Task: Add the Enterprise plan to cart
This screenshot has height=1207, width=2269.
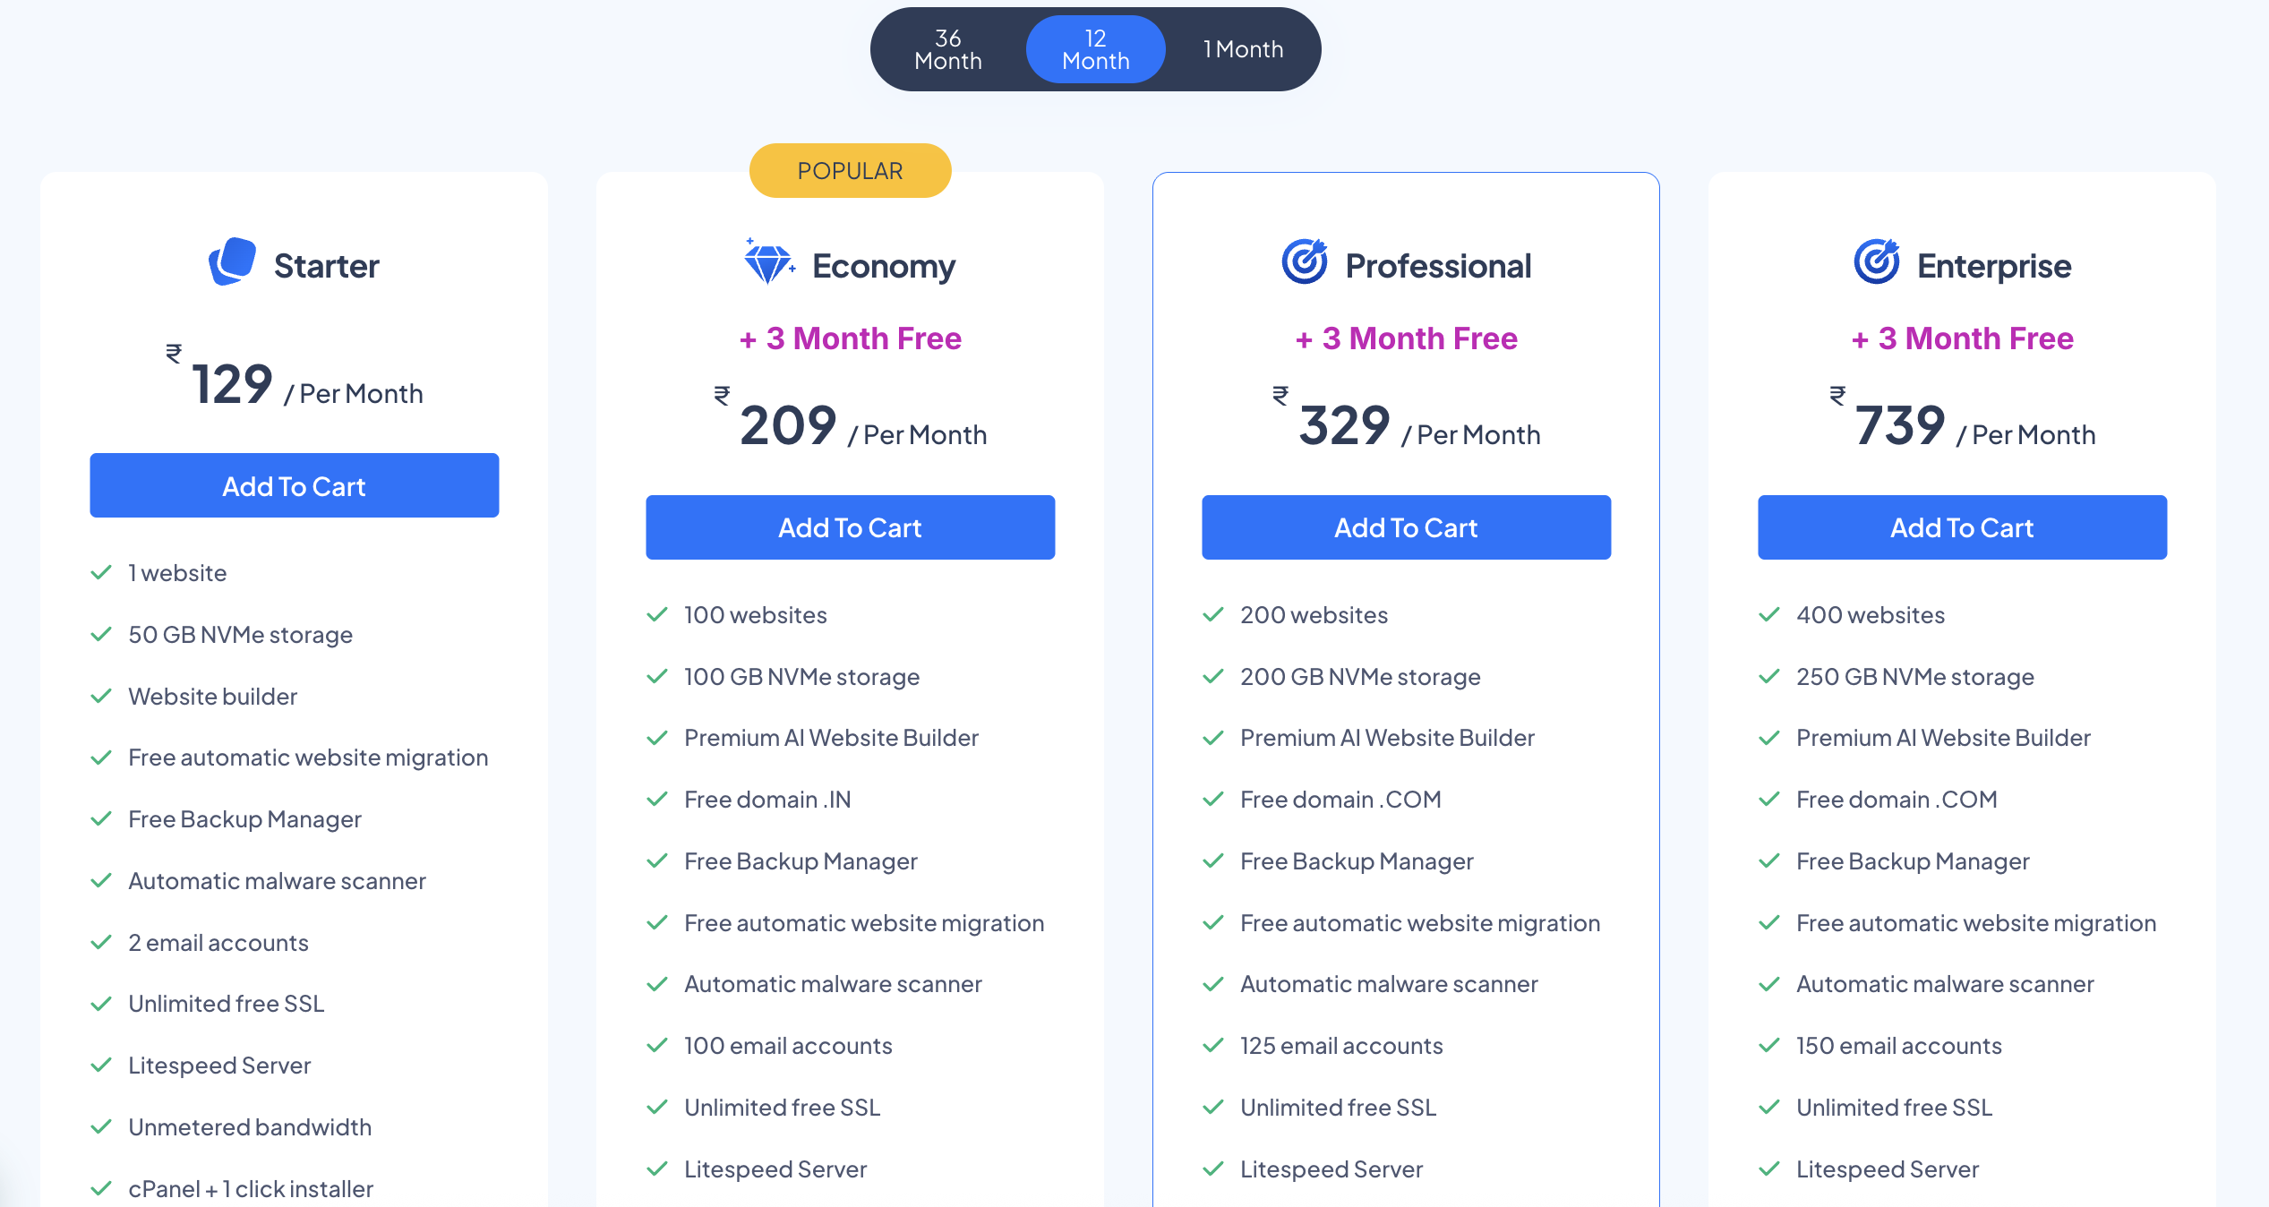Action: pos(1962,527)
